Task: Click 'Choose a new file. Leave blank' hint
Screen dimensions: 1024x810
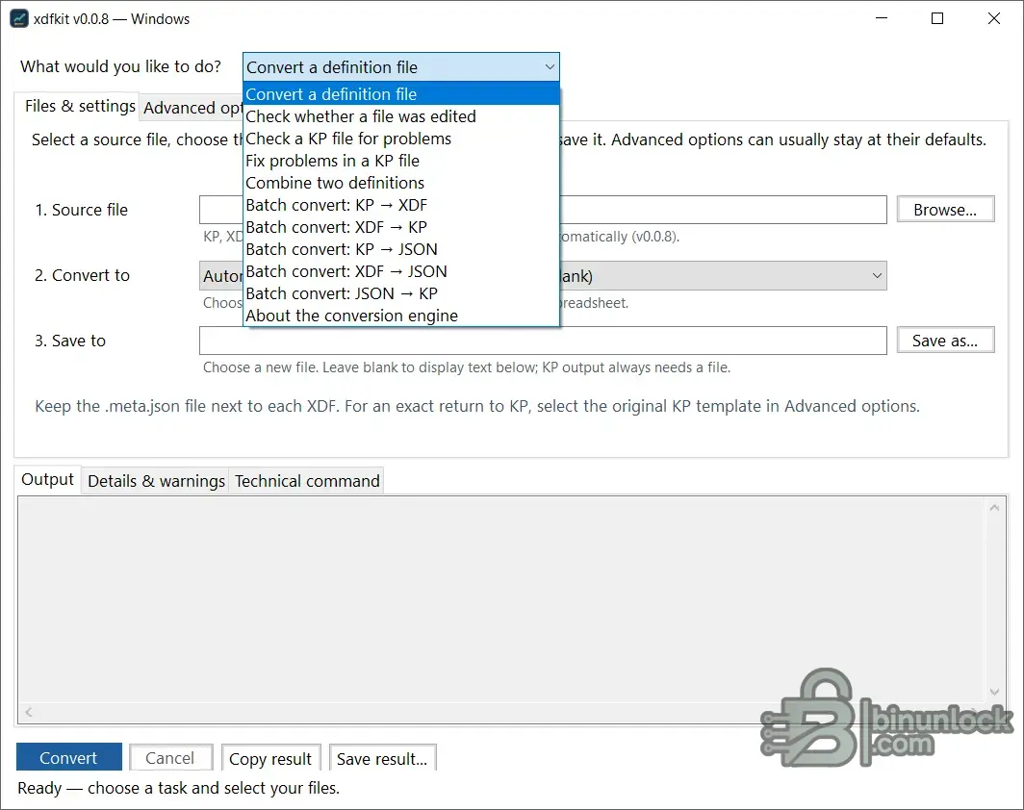Action: pyautogui.click(x=466, y=367)
